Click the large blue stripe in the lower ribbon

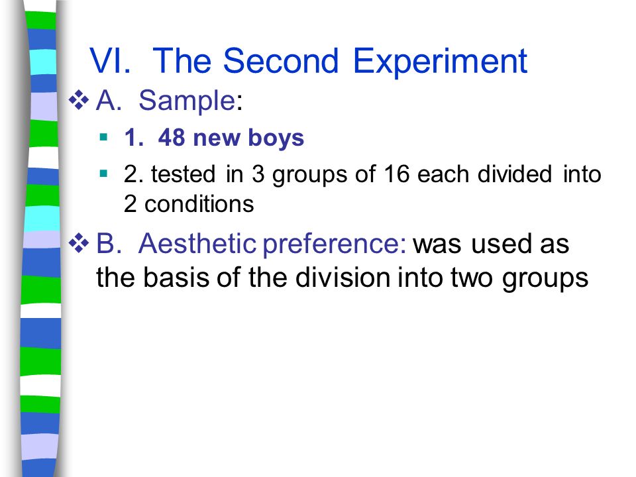point(40,333)
